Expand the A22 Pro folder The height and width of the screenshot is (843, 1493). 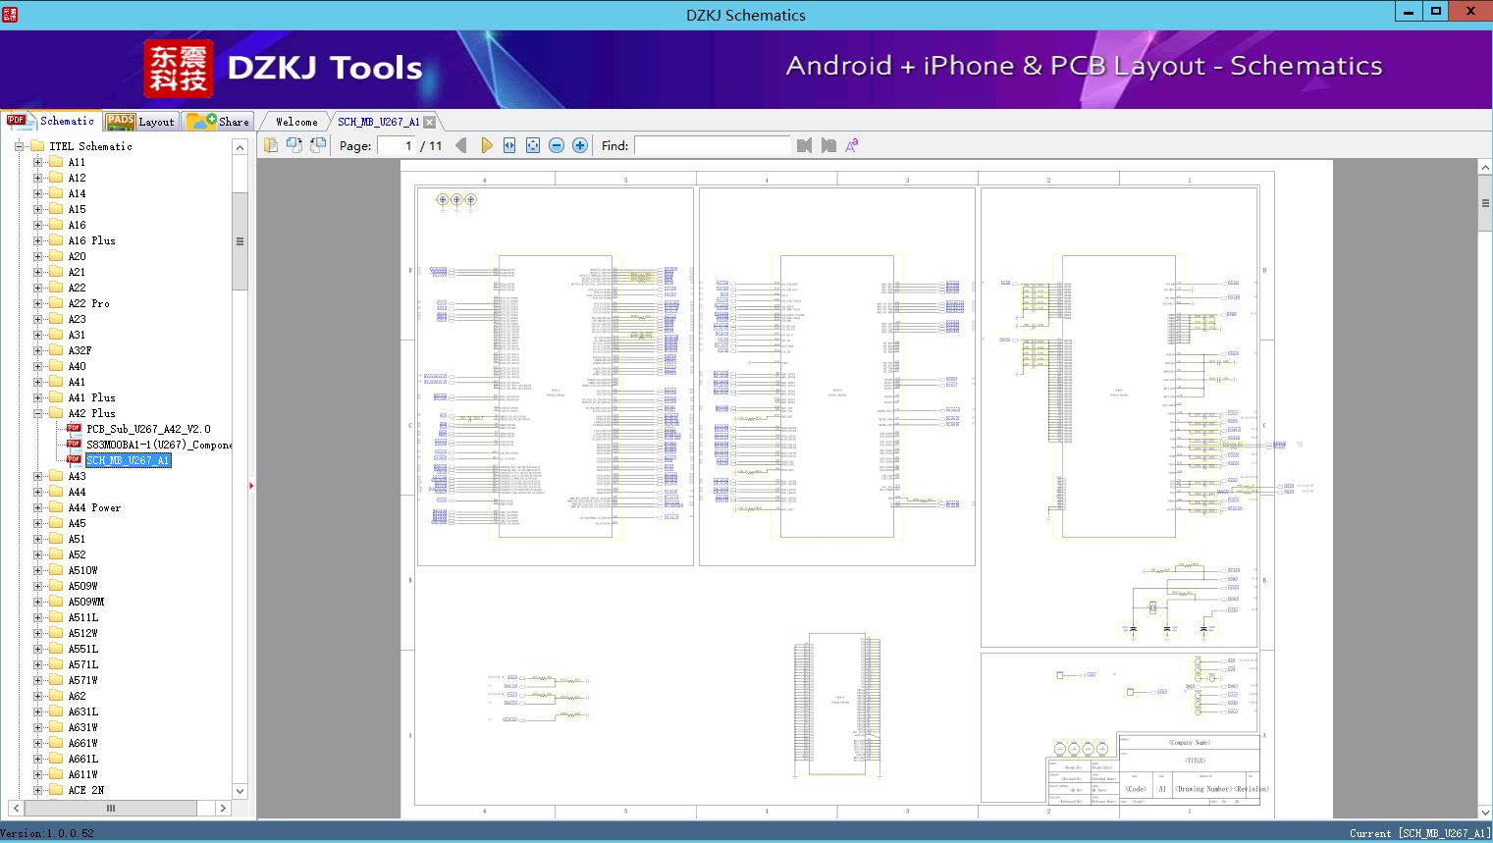tap(37, 303)
